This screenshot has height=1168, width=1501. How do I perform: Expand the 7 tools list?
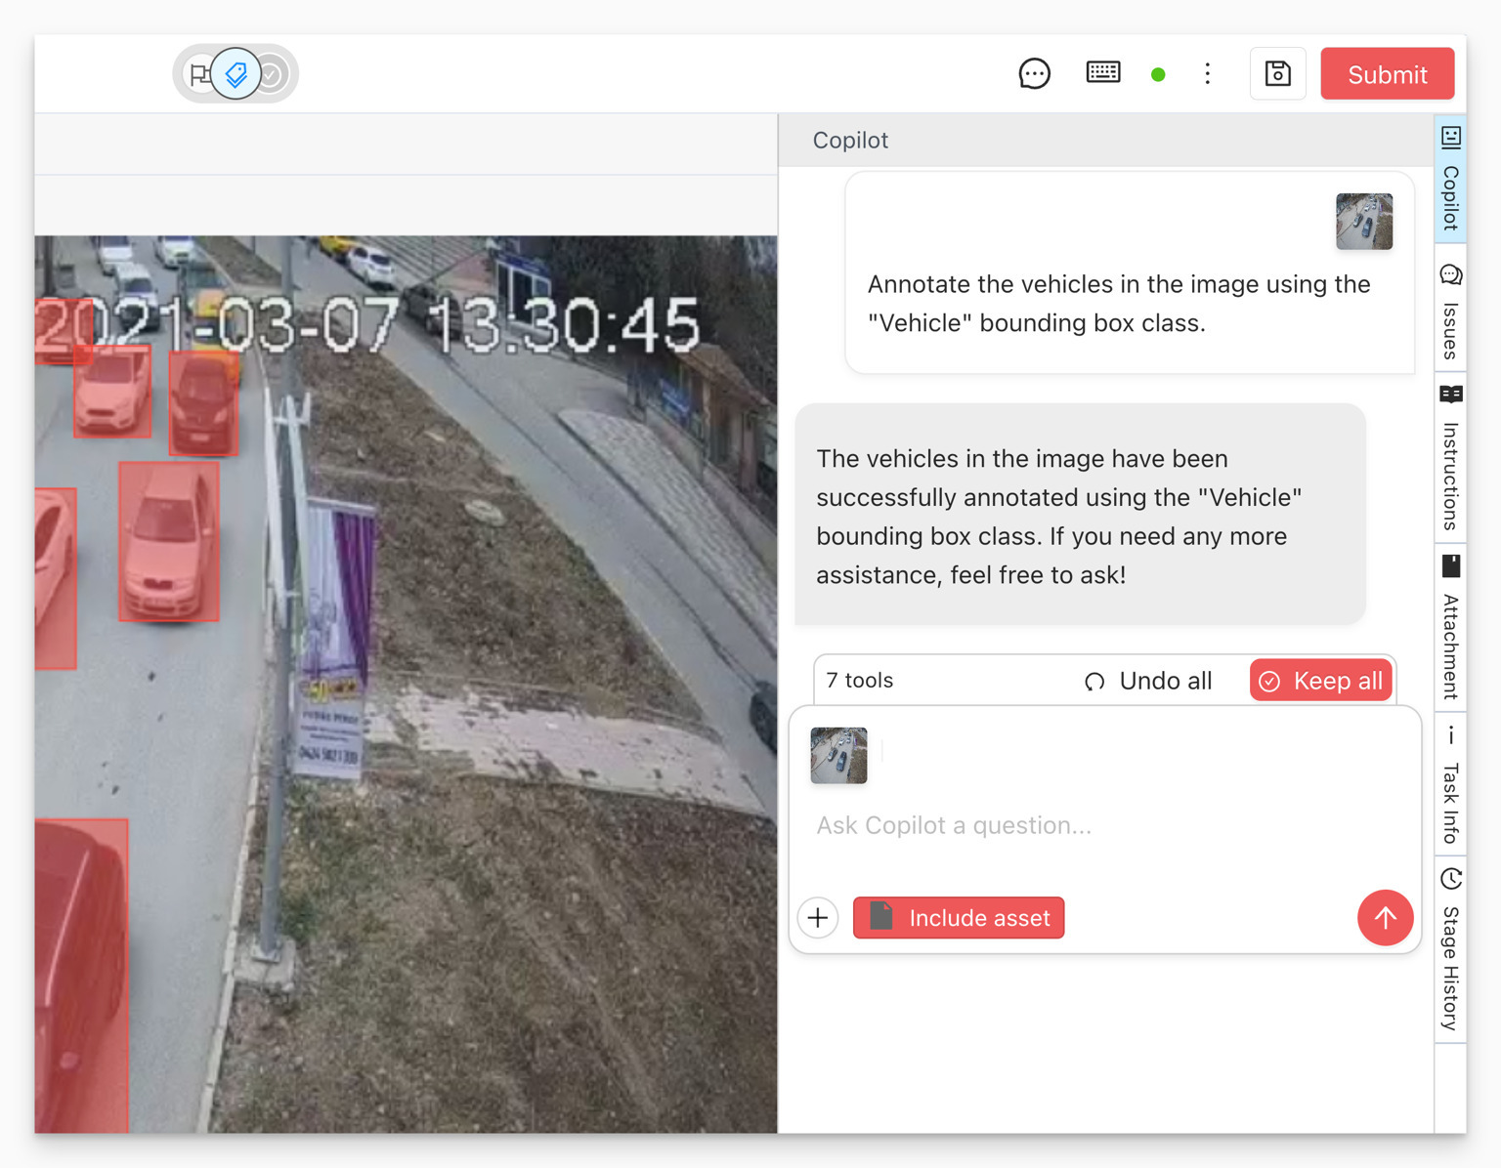[860, 681]
